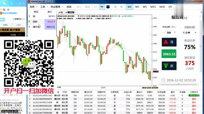Select the candlestick chart icon

tap(102, 7)
